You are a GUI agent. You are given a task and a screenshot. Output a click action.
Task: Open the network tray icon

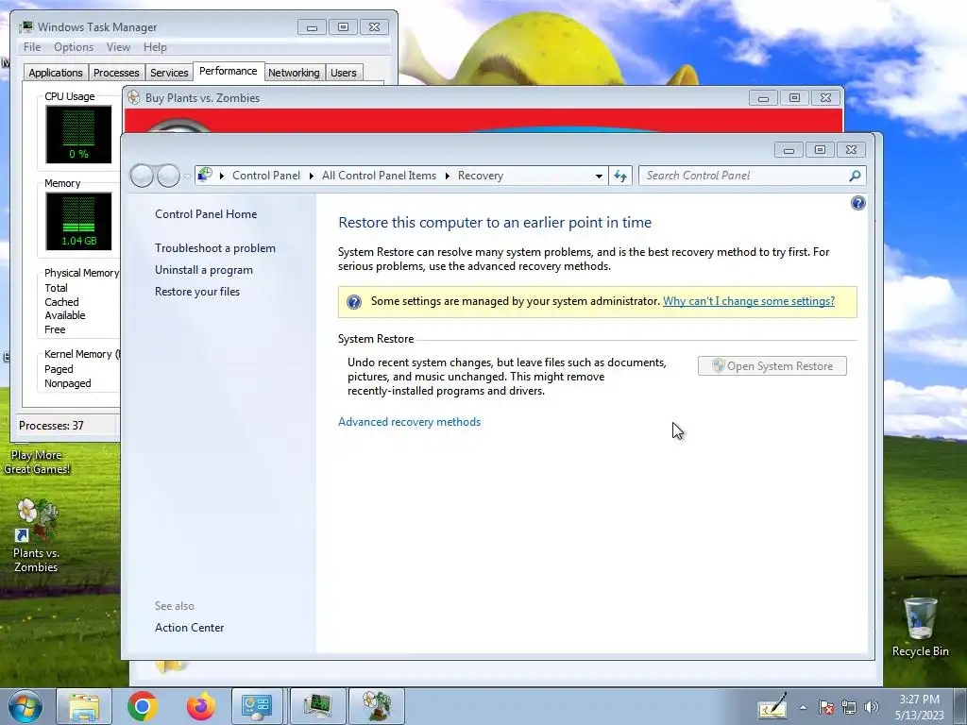click(849, 707)
